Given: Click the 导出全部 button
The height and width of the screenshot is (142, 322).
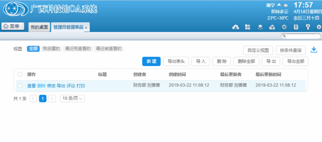Looking at the screenshot, I should (x=295, y=61).
